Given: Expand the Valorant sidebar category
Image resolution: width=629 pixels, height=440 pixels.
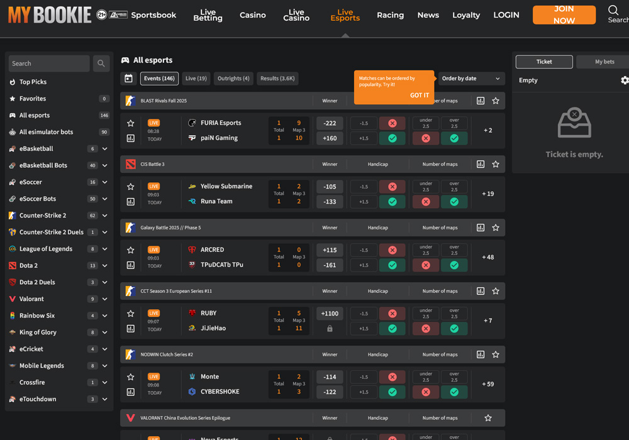Looking at the screenshot, I should (x=105, y=299).
